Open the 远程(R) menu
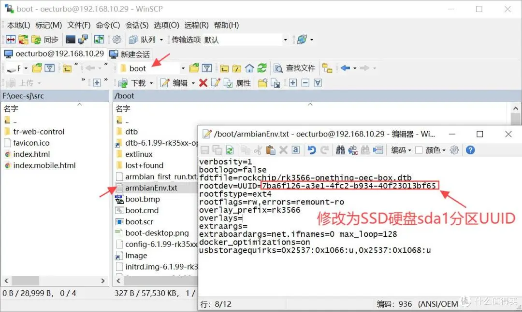Viewport: 522px width, 312px height. (196, 25)
